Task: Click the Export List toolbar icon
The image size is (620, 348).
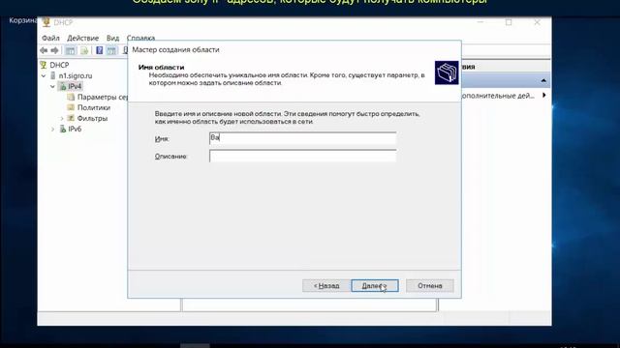Action: [84, 50]
